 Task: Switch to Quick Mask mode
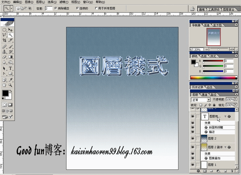click(x=10, y=105)
